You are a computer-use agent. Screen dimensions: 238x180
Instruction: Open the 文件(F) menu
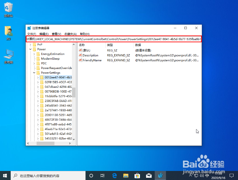(x=32, y=34)
